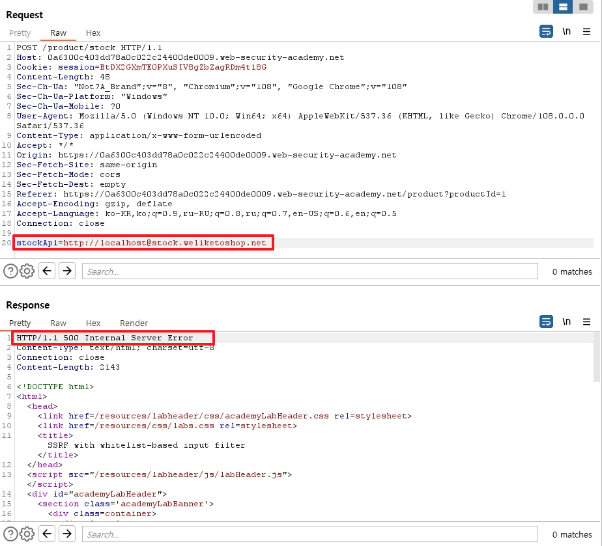Open the Pretty tab in Response
This screenshot has height=546, width=602.
[x=20, y=323]
